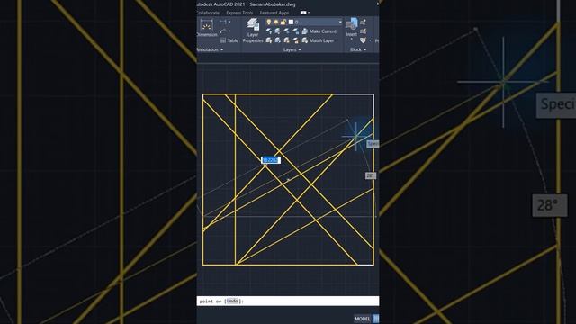Viewport: 576px width, 324px height.
Task: Click the layer Lock tool icon
Action: tap(296, 31)
